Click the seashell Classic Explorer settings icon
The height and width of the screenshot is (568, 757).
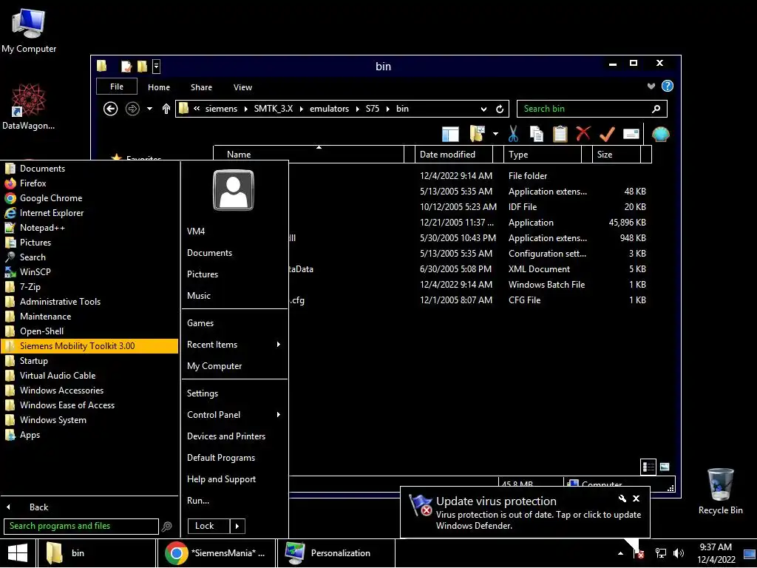660,134
